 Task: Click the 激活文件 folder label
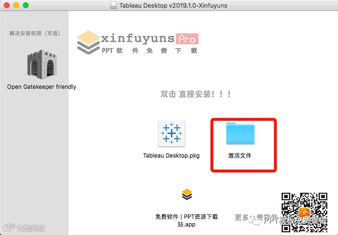[240, 156]
